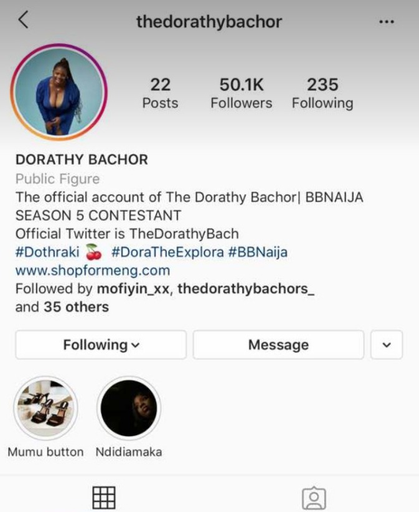Tap the #DoraTheExplora hashtag
Screen dimensions: 419x512
coord(167,252)
